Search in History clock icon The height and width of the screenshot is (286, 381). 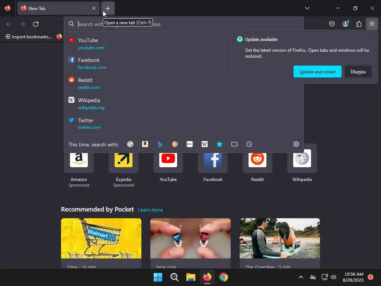[x=249, y=144]
